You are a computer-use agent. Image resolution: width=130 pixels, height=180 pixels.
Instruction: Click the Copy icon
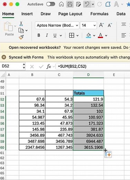pyautogui.click(x=21, y=30)
